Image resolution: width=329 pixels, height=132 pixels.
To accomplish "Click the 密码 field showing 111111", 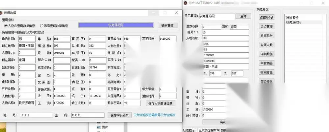I will click(88, 115).
